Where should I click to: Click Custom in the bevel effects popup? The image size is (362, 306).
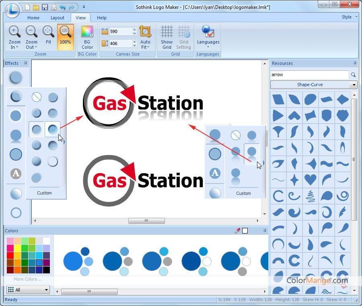[x=44, y=193]
